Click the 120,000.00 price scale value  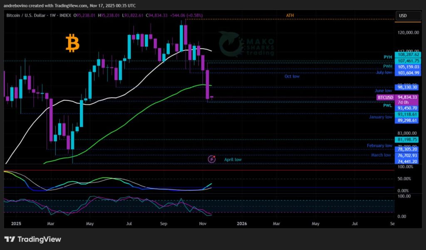(x=407, y=32)
